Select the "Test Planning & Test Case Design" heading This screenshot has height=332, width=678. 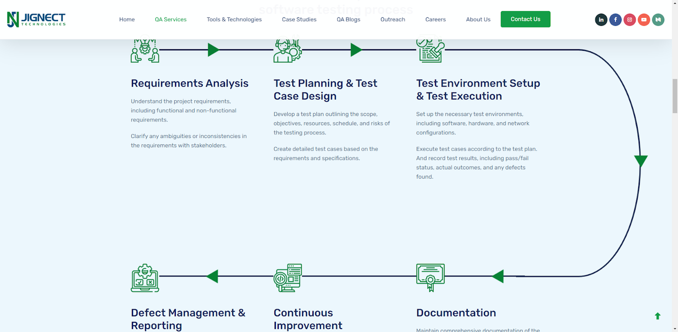click(x=325, y=90)
